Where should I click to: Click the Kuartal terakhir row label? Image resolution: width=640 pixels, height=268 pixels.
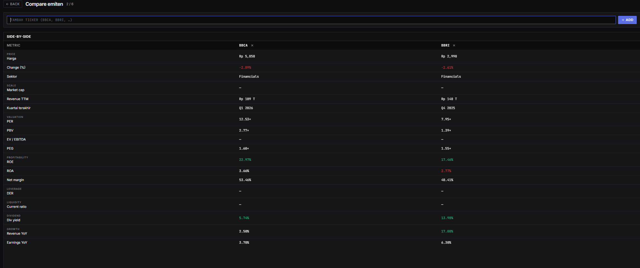click(19, 108)
